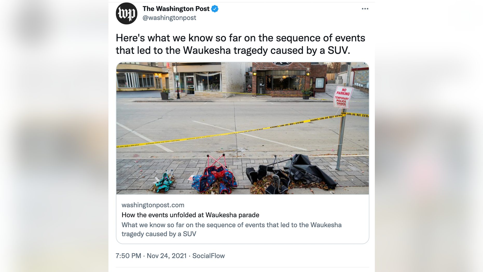483x272 pixels.
Task: Click the red folded chair in photo
Action: point(215,175)
